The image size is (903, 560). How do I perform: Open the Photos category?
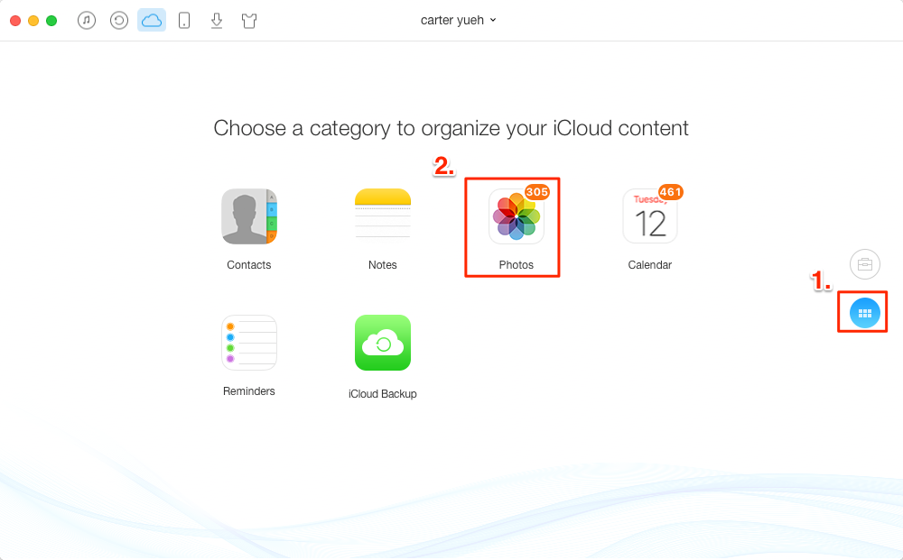pyautogui.click(x=516, y=217)
